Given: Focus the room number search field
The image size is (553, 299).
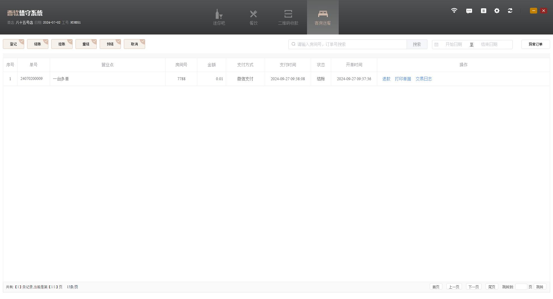Looking at the screenshot, I should pos(350,44).
